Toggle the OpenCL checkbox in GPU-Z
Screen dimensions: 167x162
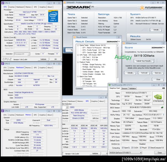click(122, 148)
